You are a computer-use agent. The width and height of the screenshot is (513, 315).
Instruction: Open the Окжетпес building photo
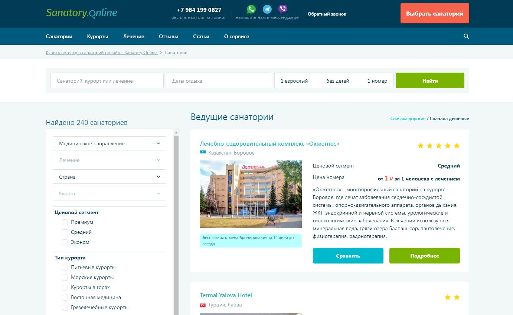click(251, 194)
